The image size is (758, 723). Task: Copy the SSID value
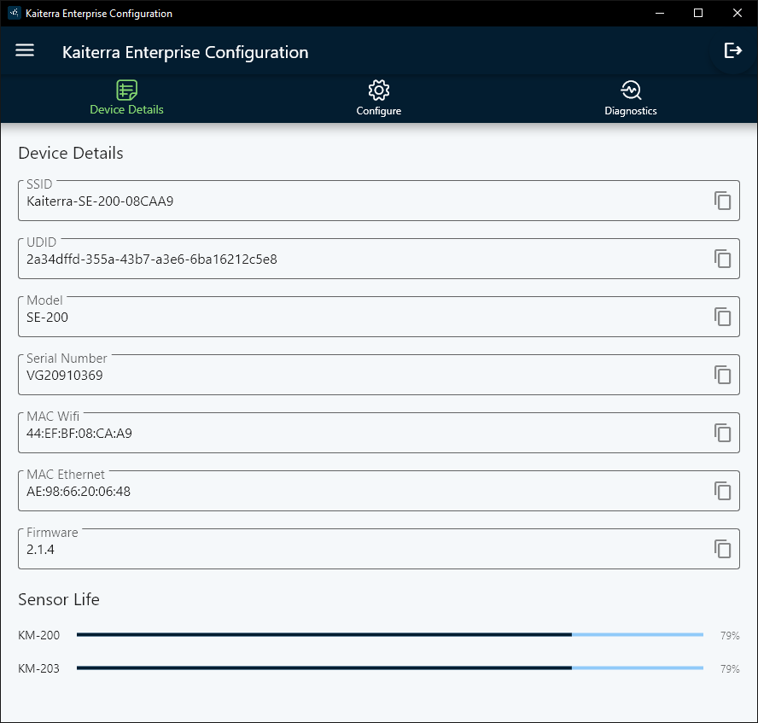point(723,201)
